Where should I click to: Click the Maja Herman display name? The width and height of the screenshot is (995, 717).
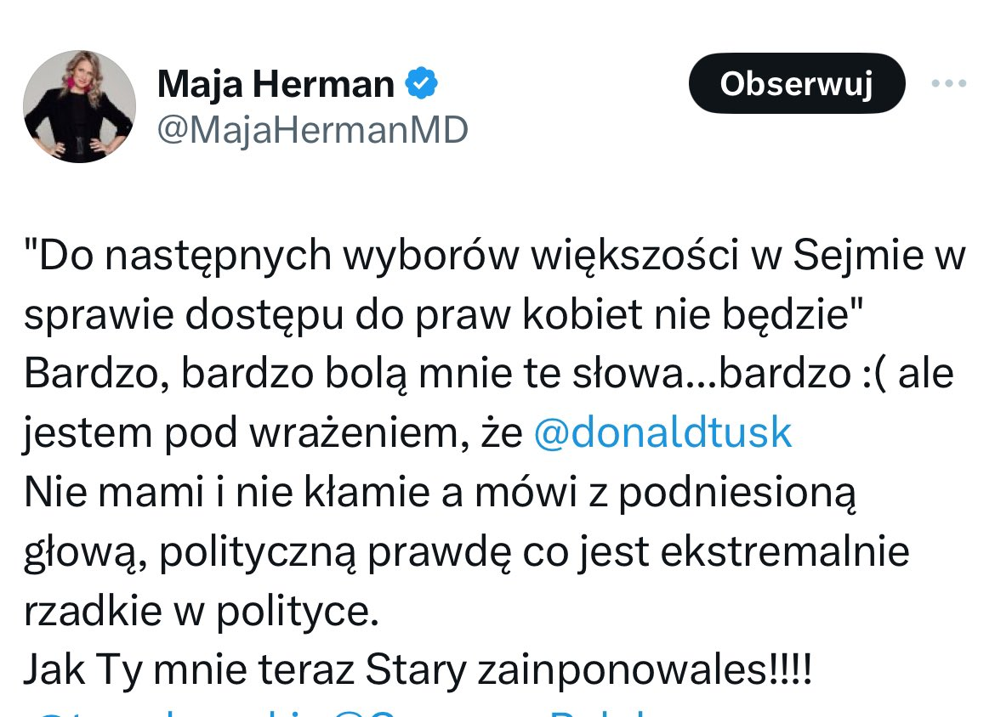(x=276, y=84)
